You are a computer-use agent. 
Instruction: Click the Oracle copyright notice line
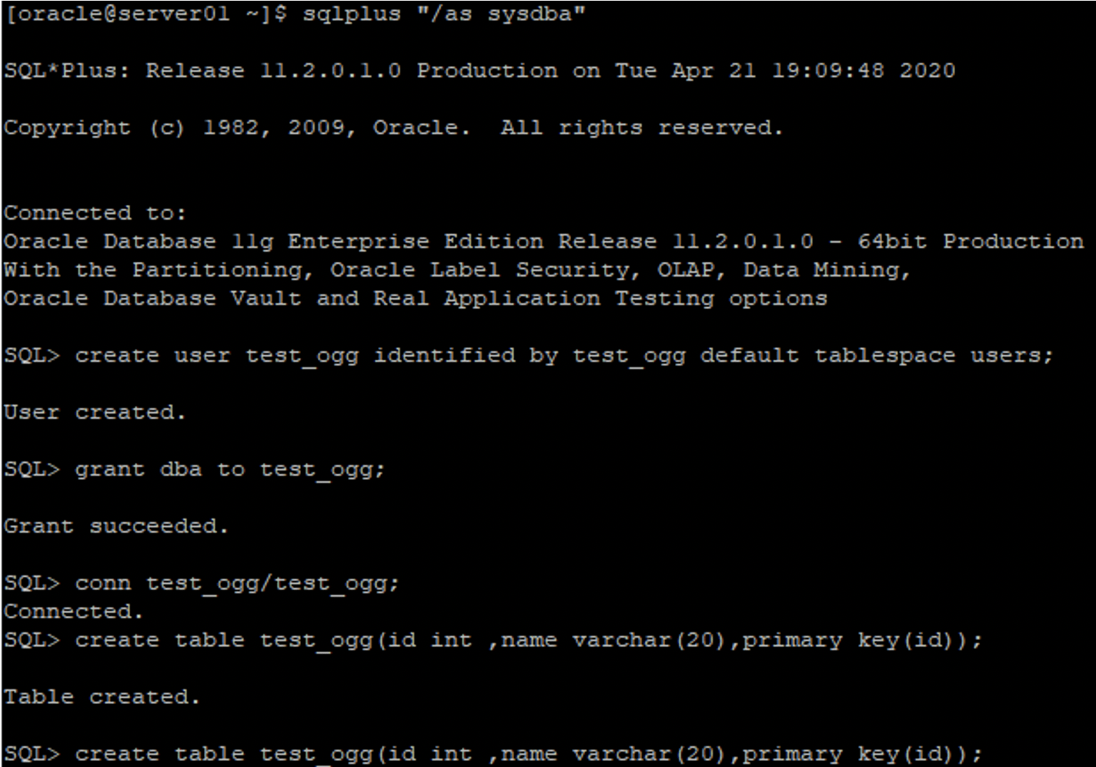pyautogui.click(x=393, y=128)
